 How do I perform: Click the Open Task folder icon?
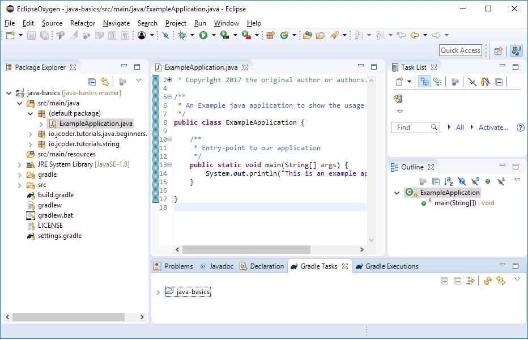320,35
